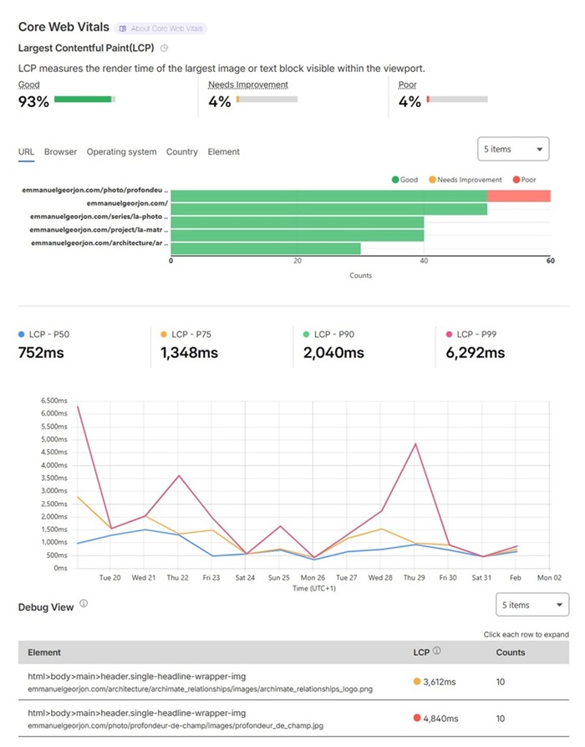Switch to the Browser tab

coord(60,151)
